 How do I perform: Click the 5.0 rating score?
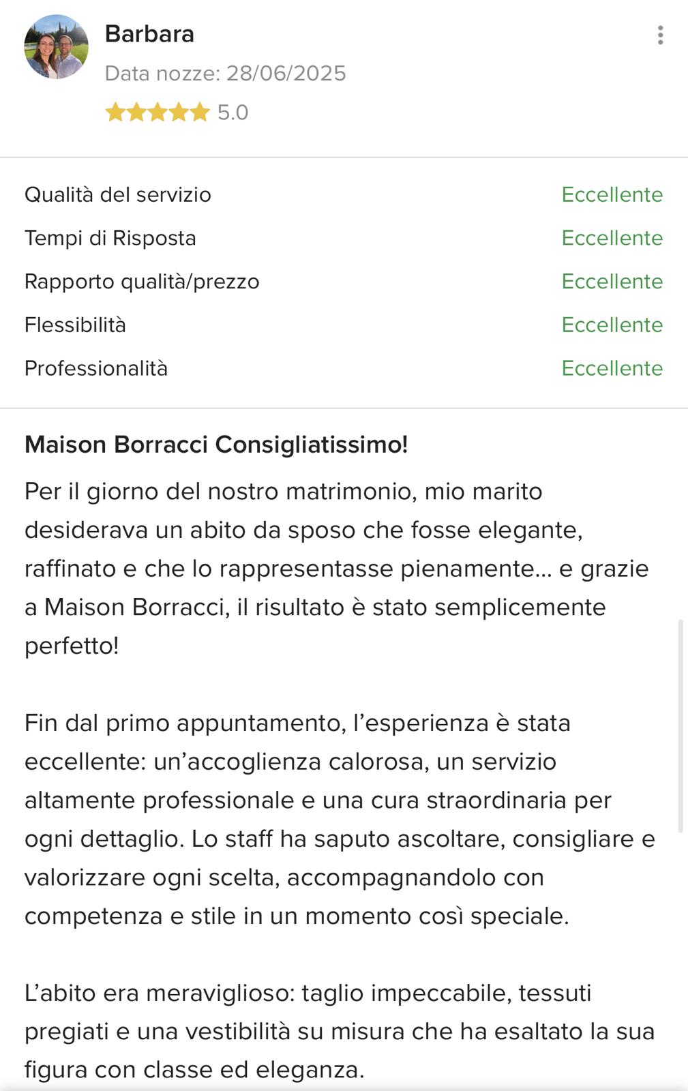pos(233,112)
